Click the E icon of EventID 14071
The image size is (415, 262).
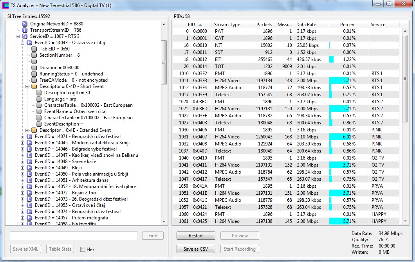tap(29, 136)
